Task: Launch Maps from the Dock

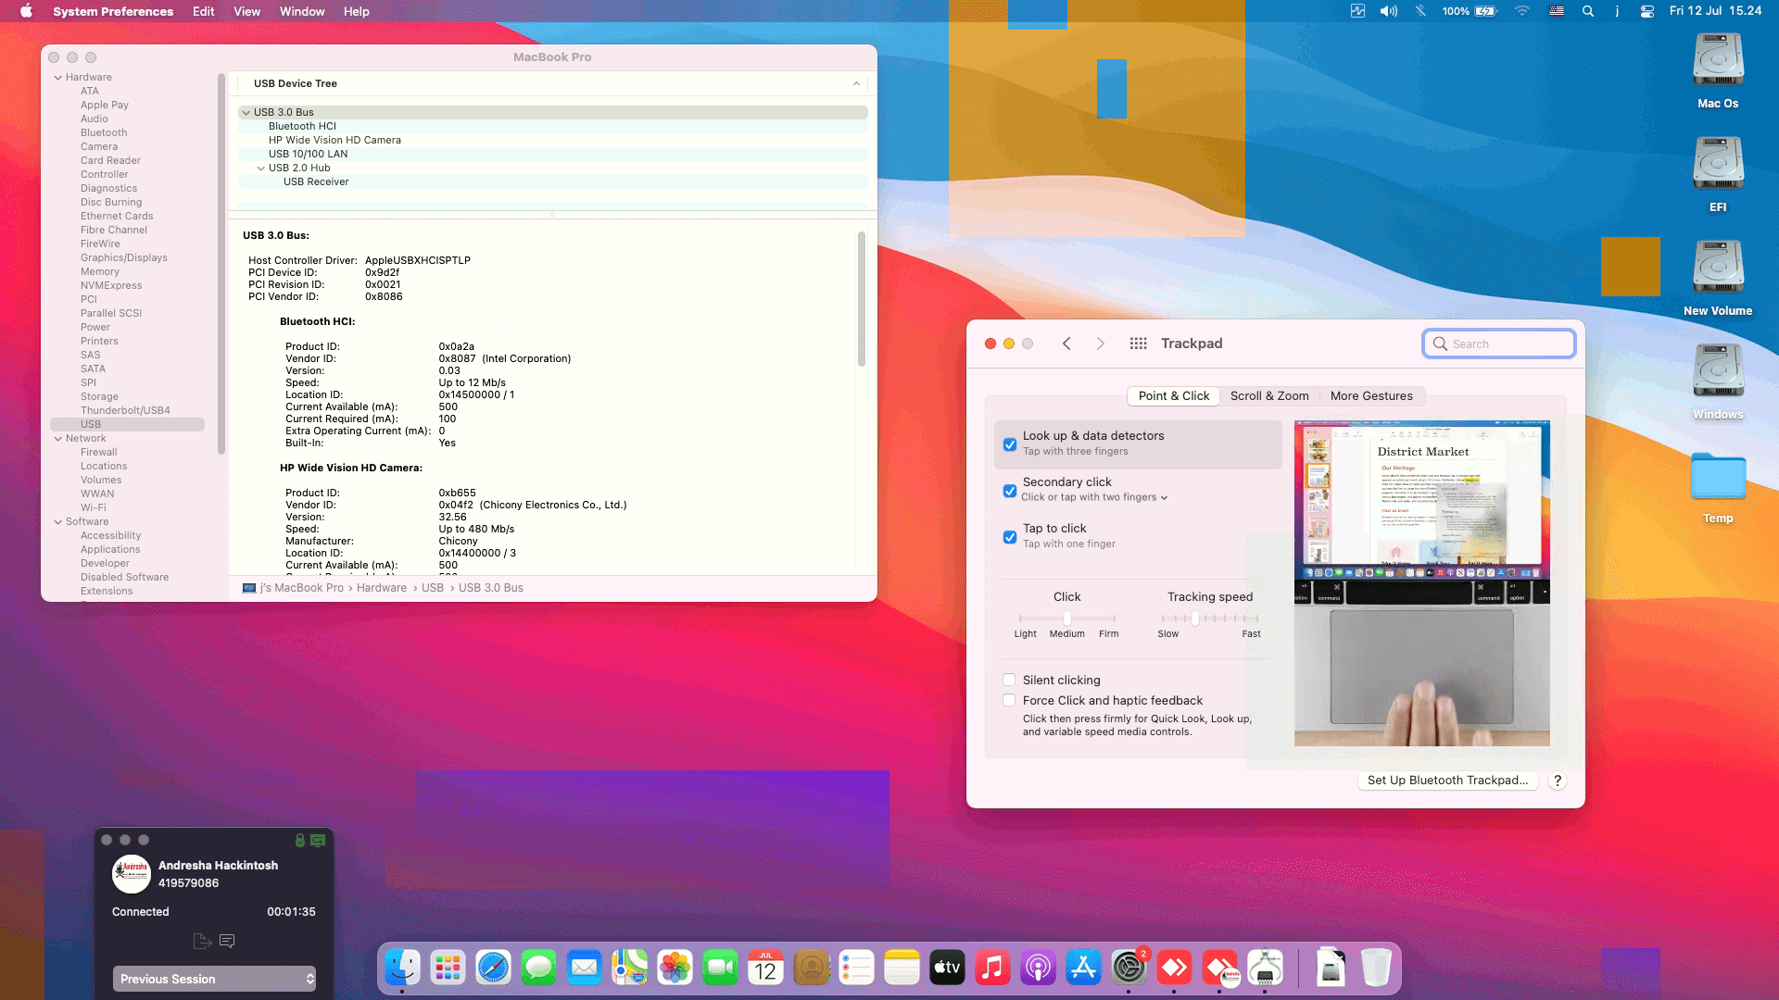Action: point(629,969)
